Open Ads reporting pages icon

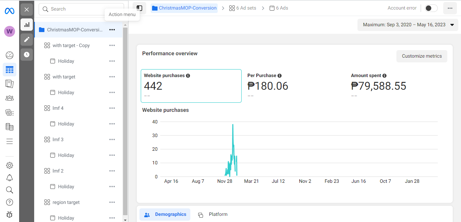click(10, 84)
